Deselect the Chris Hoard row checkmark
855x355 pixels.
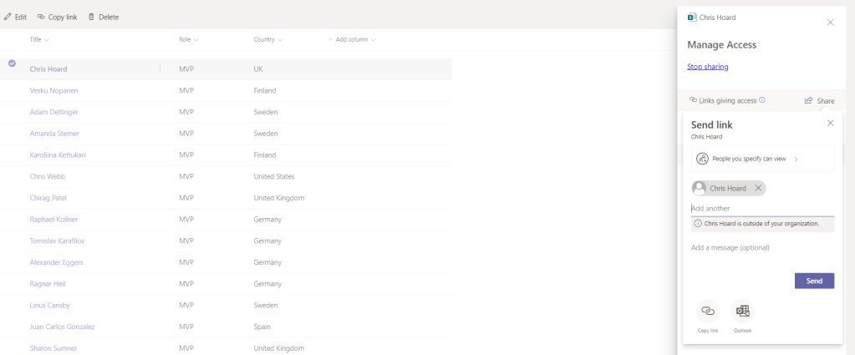click(12, 63)
